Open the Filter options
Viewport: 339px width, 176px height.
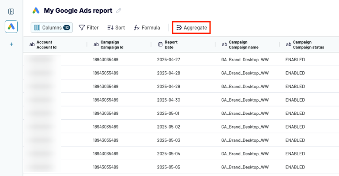[88, 27]
